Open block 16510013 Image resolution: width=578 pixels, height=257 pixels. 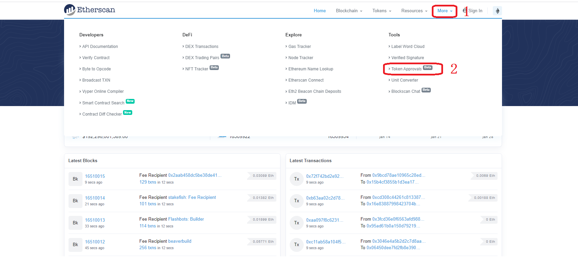95,220
